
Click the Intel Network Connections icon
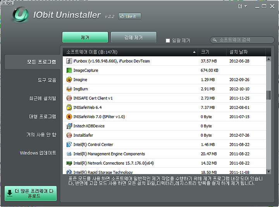[x=69, y=163]
